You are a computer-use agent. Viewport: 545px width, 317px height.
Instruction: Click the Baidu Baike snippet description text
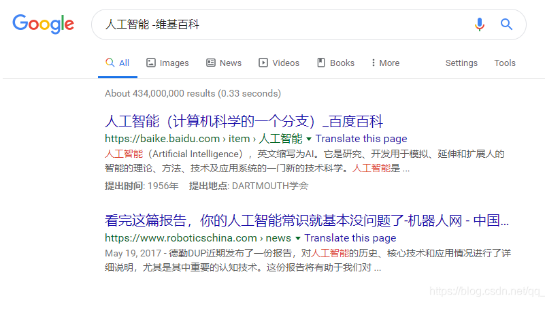coord(304,161)
